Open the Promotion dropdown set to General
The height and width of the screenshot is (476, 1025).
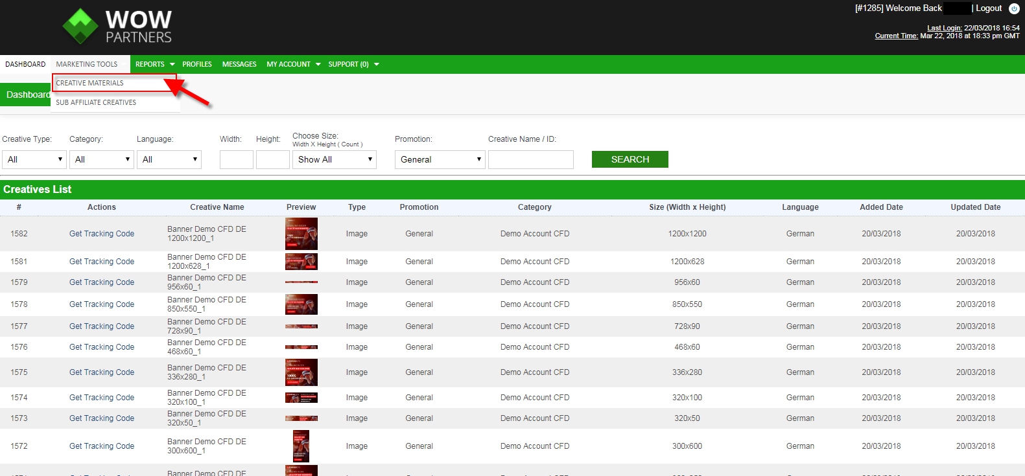(440, 159)
